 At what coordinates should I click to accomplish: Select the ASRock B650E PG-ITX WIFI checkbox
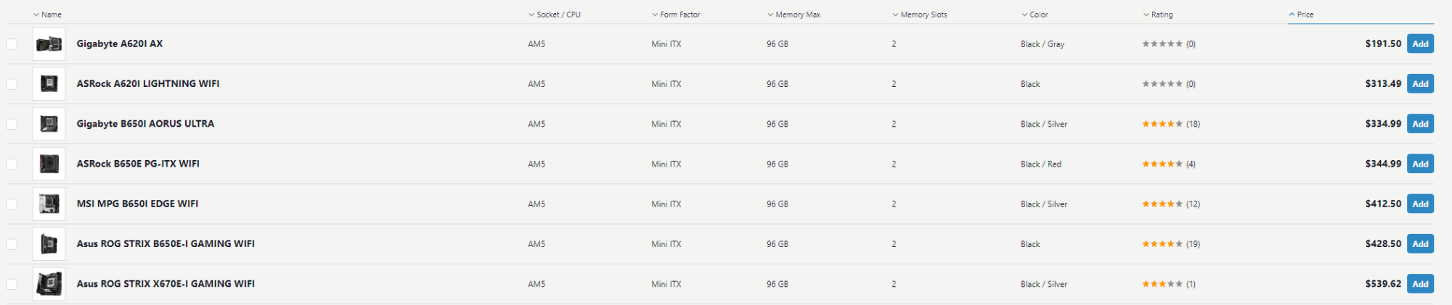pos(12,164)
